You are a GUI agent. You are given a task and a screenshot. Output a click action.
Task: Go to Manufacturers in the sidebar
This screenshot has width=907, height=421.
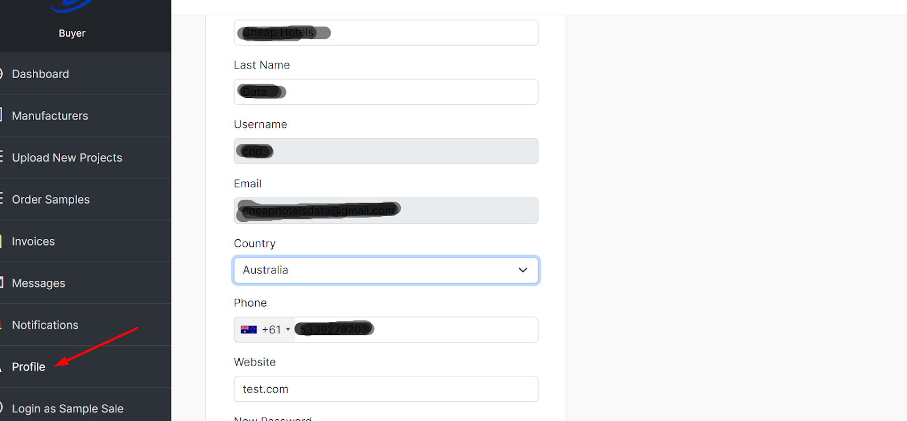[50, 116]
